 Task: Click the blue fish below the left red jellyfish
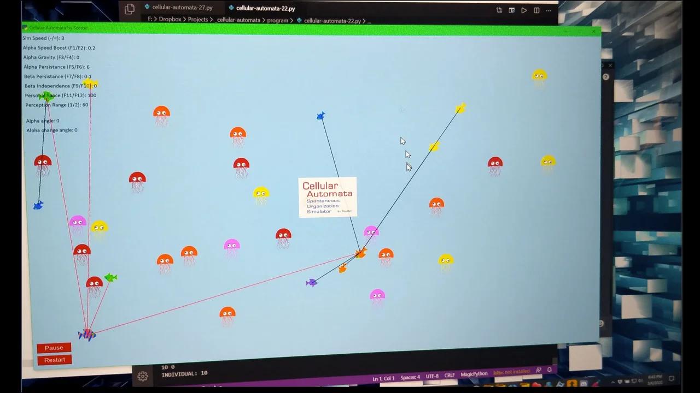tap(38, 205)
